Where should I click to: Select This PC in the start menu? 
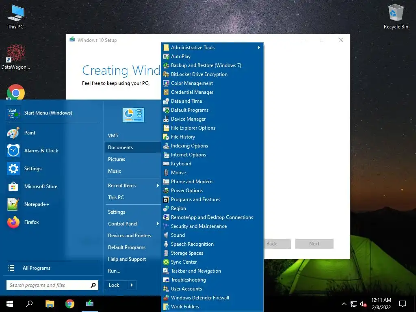(x=133, y=197)
